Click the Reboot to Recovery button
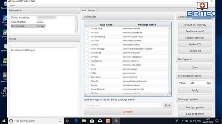 [195, 25]
